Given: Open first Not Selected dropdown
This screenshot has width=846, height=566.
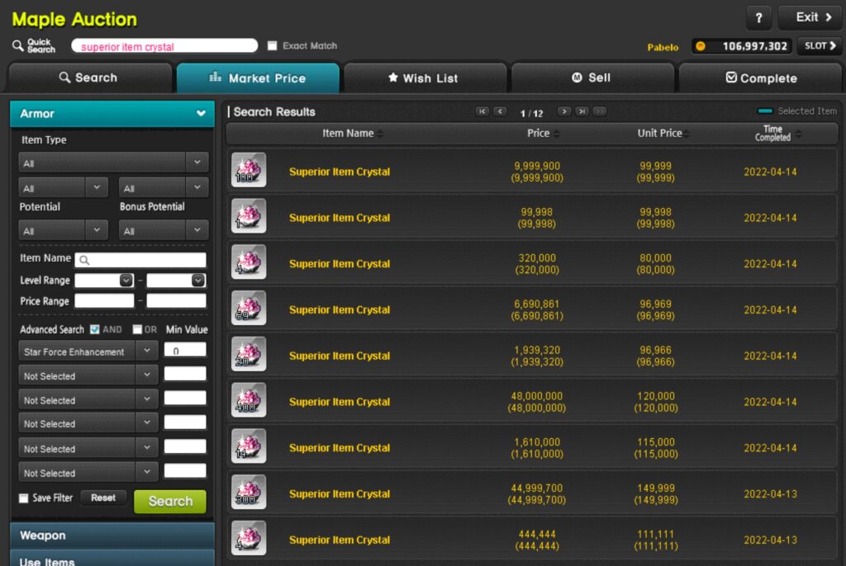Looking at the screenshot, I should click(88, 375).
